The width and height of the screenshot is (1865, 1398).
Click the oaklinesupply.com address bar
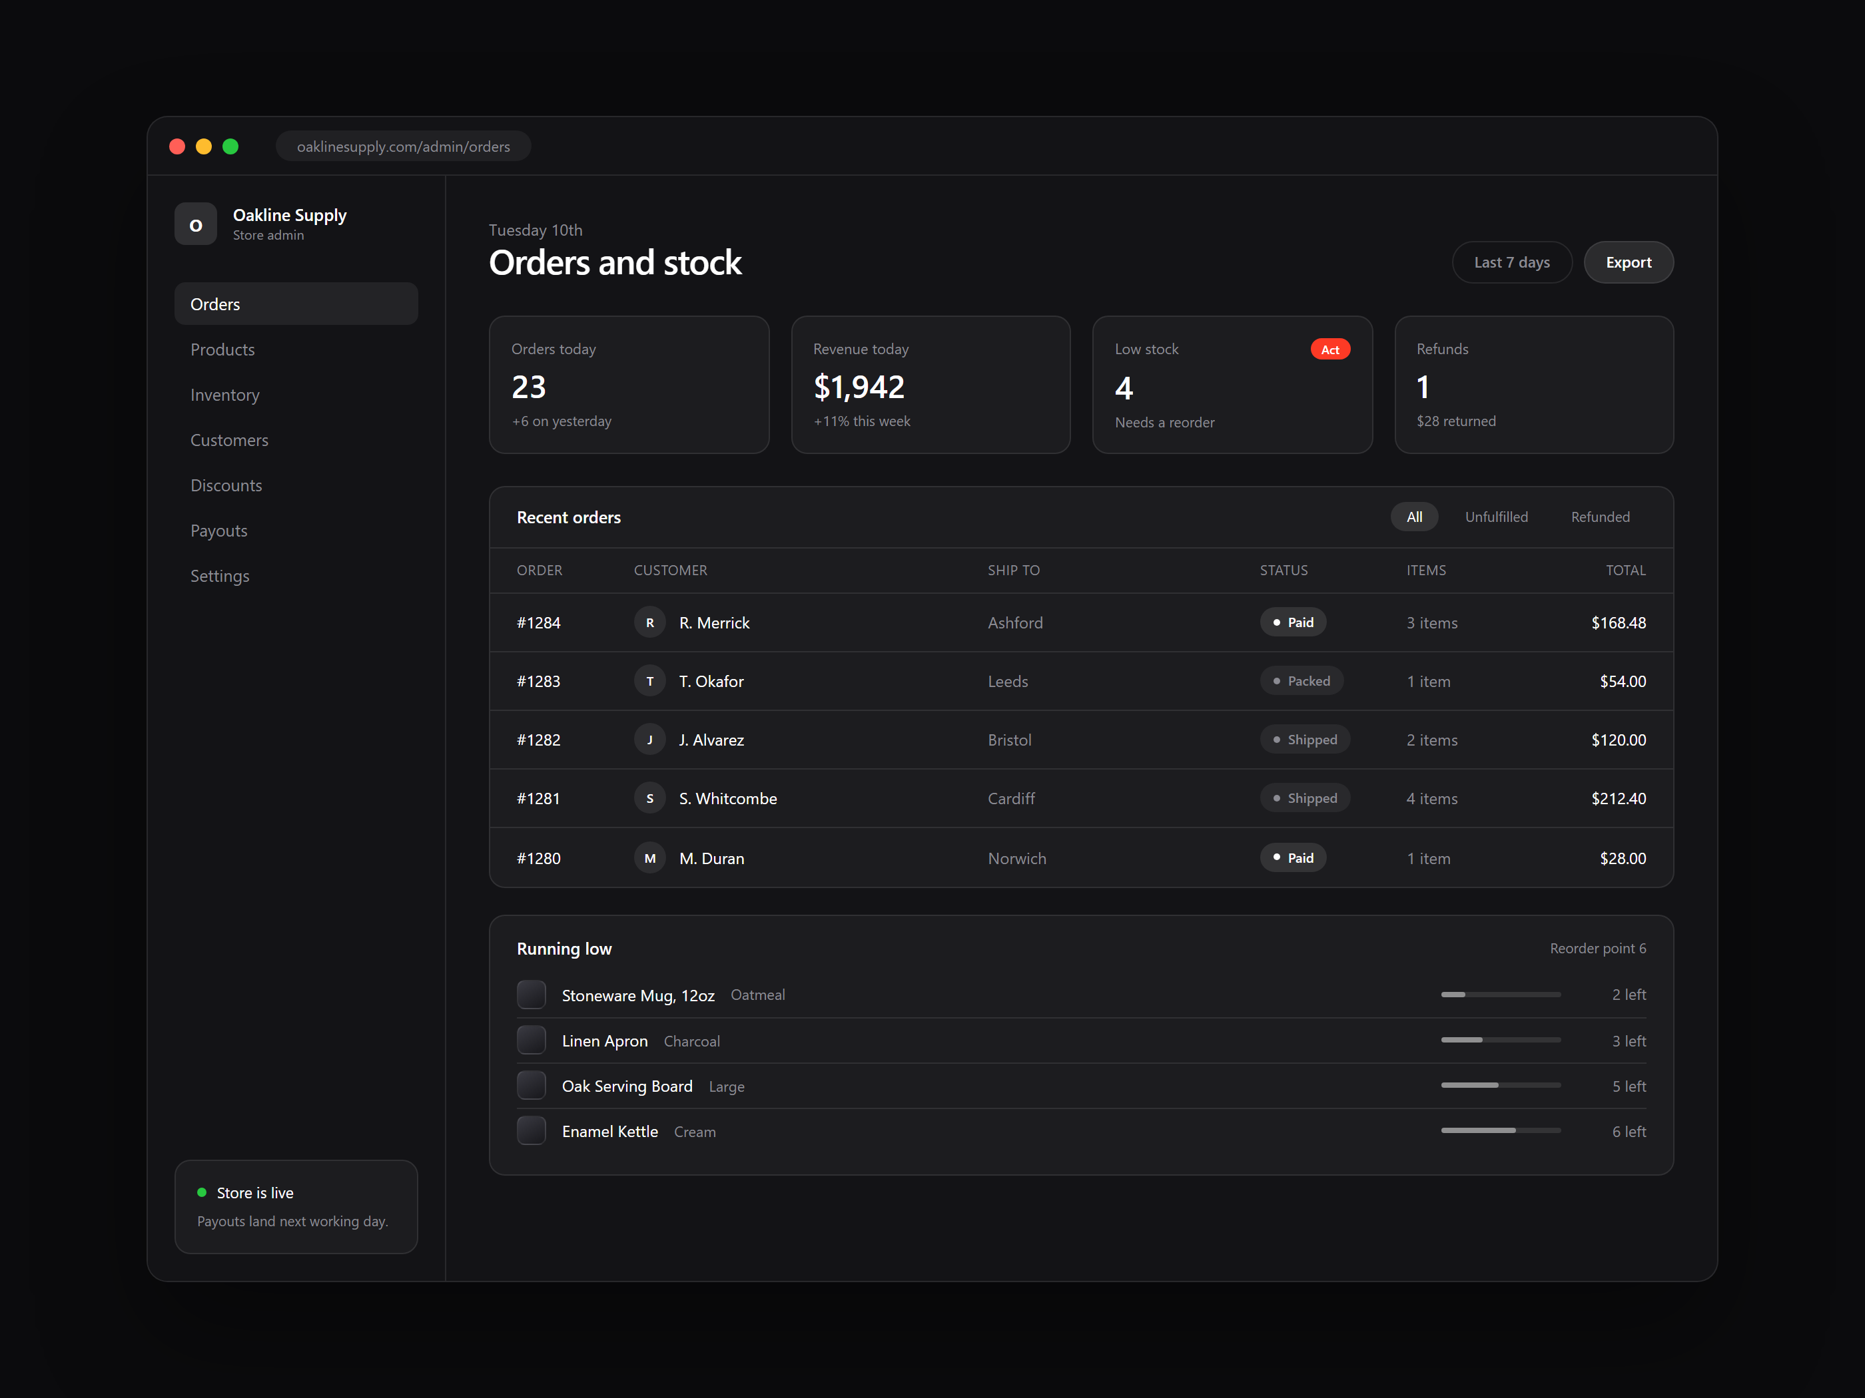pos(403,146)
